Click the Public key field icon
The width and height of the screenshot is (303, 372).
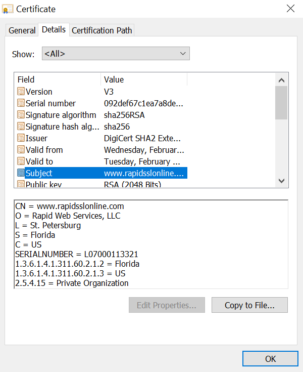click(x=21, y=184)
